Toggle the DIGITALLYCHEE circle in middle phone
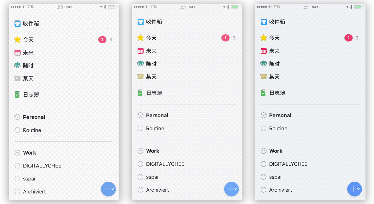The image size is (374, 204). pyautogui.click(x=140, y=164)
